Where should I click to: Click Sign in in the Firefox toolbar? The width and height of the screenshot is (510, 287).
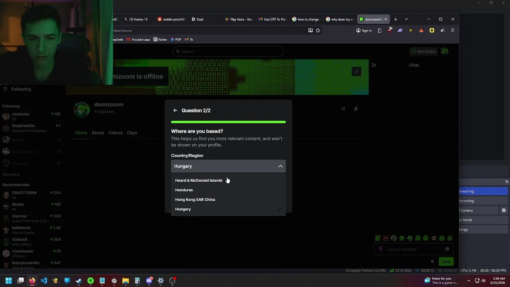[364, 30]
